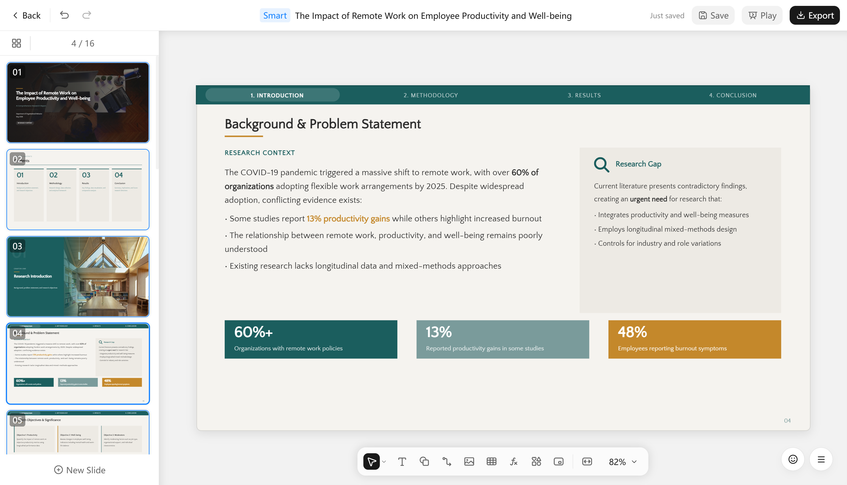The height and width of the screenshot is (485, 847).
Task: Open the 82% zoom level dropdown
Action: click(623, 462)
